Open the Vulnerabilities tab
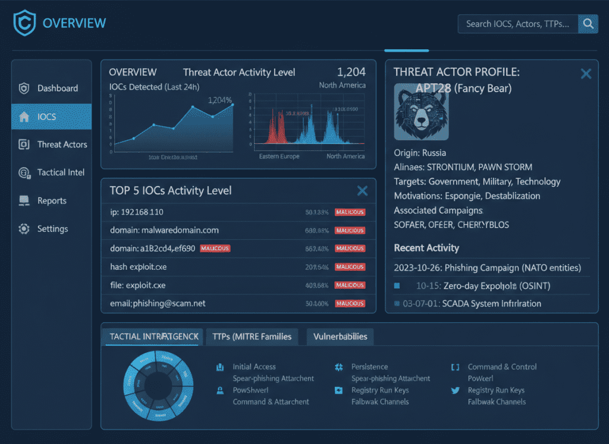Viewport: 609px width, 444px height. 340,336
